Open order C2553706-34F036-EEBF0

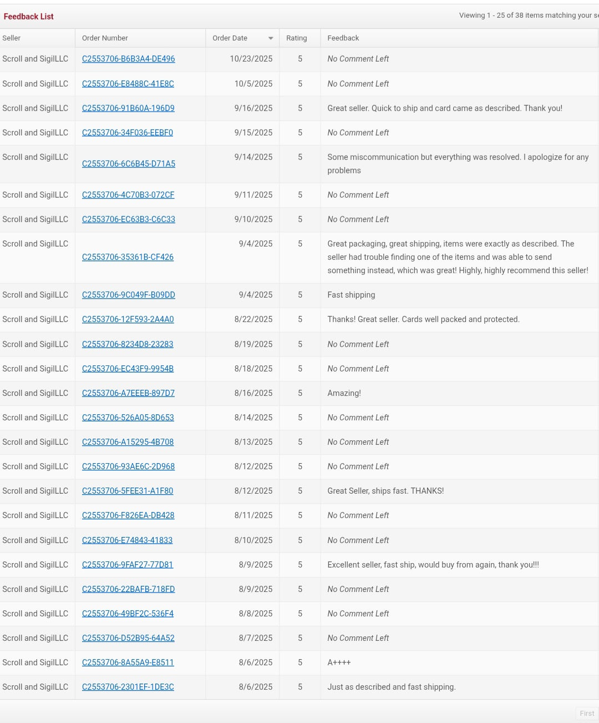point(127,133)
